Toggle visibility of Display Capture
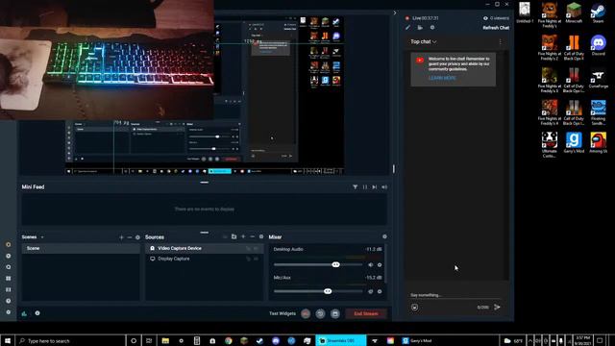Image resolution: width=615 pixels, height=346 pixels. pyautogui.click(x=257, y=259)
